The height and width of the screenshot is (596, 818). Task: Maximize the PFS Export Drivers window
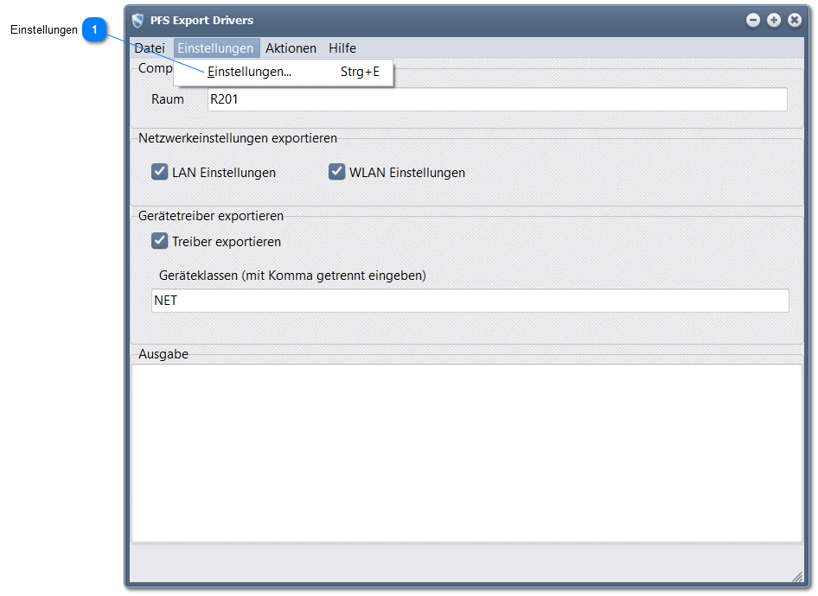click(774, 20)
